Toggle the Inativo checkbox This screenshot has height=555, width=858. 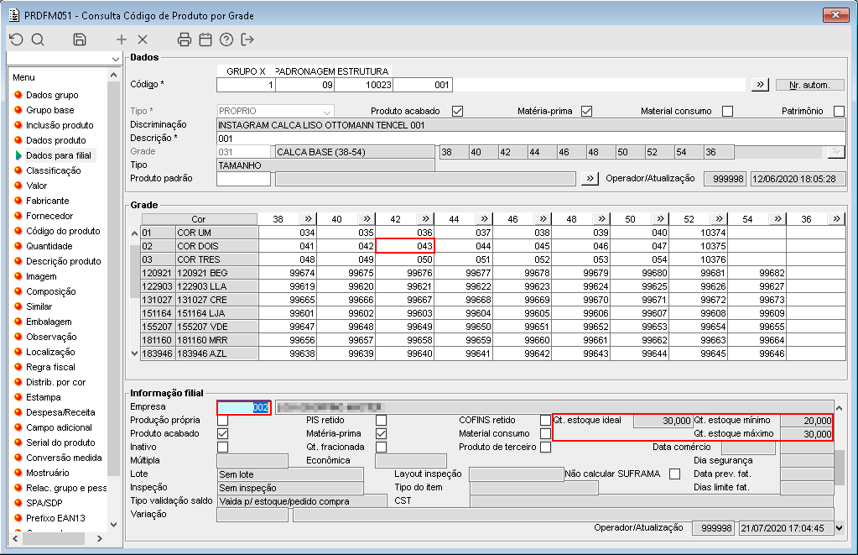[223, 447]
